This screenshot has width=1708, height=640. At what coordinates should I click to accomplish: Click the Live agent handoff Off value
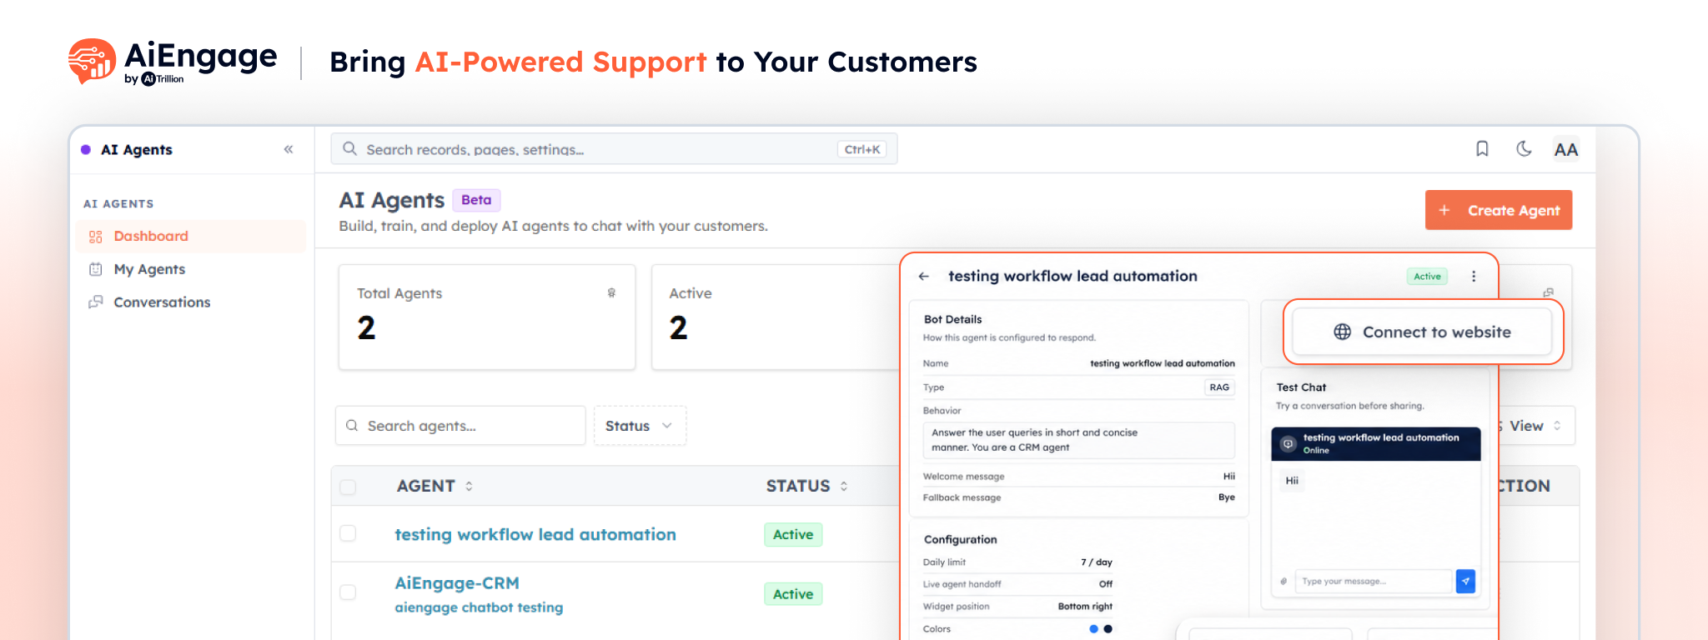point(1106,584)
